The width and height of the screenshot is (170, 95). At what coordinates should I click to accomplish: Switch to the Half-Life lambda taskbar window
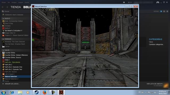pyautogui.click(x=61, y=92)
